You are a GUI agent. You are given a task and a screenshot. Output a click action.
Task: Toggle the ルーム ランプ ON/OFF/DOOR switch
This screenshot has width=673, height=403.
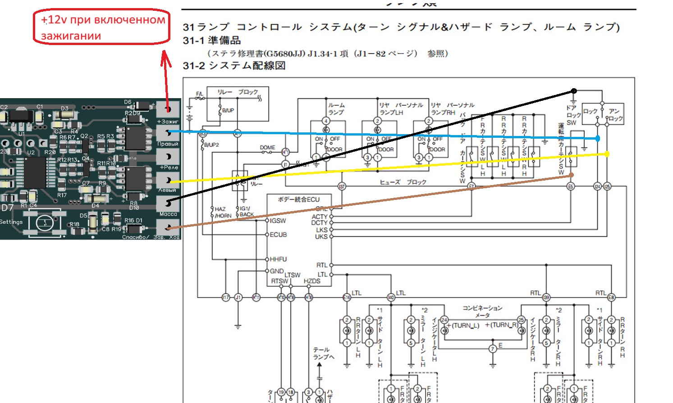[326, 144]
